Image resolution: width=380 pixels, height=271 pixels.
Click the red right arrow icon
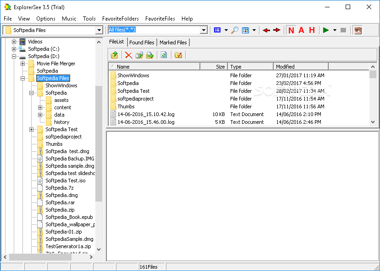276,30
